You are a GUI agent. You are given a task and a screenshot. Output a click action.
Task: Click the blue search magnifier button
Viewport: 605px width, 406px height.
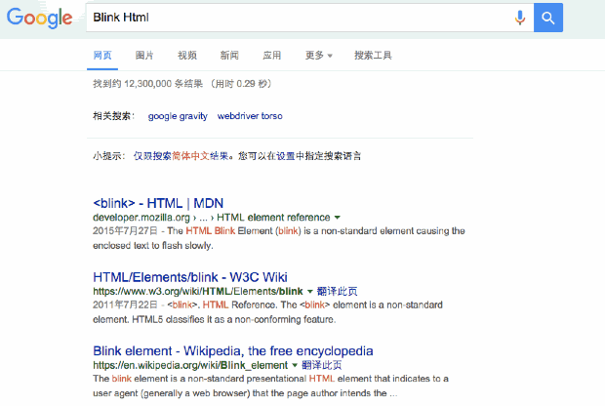(x=547, y=18)
